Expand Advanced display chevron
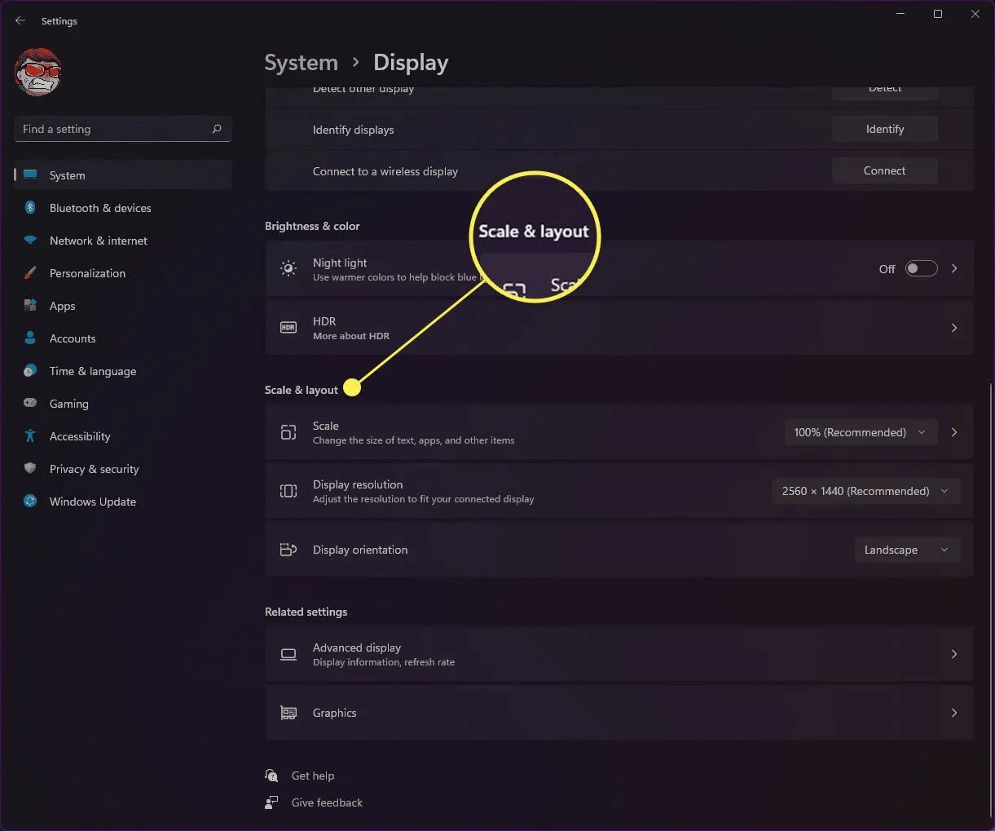This screenshot has height=831, width=995. (x=954, y=654)
